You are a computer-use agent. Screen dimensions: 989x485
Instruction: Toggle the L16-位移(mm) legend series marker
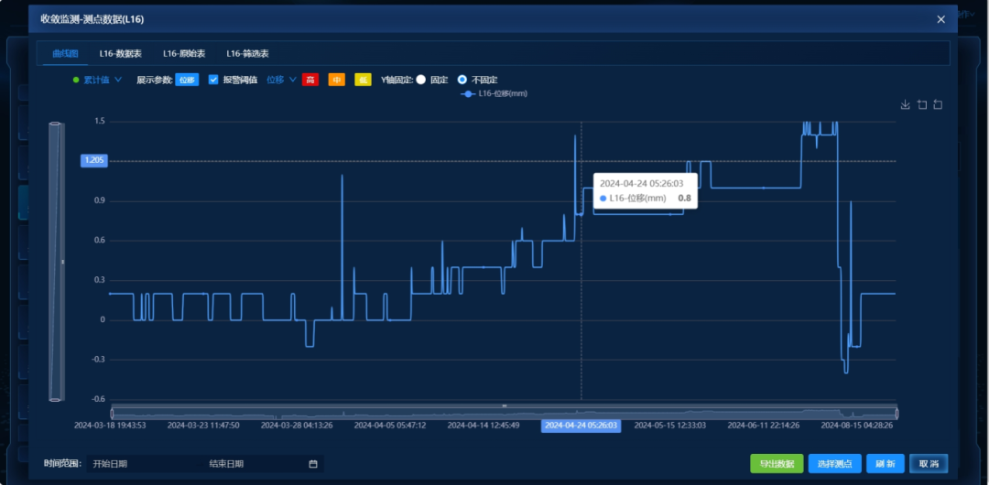[x=467, y=94]
